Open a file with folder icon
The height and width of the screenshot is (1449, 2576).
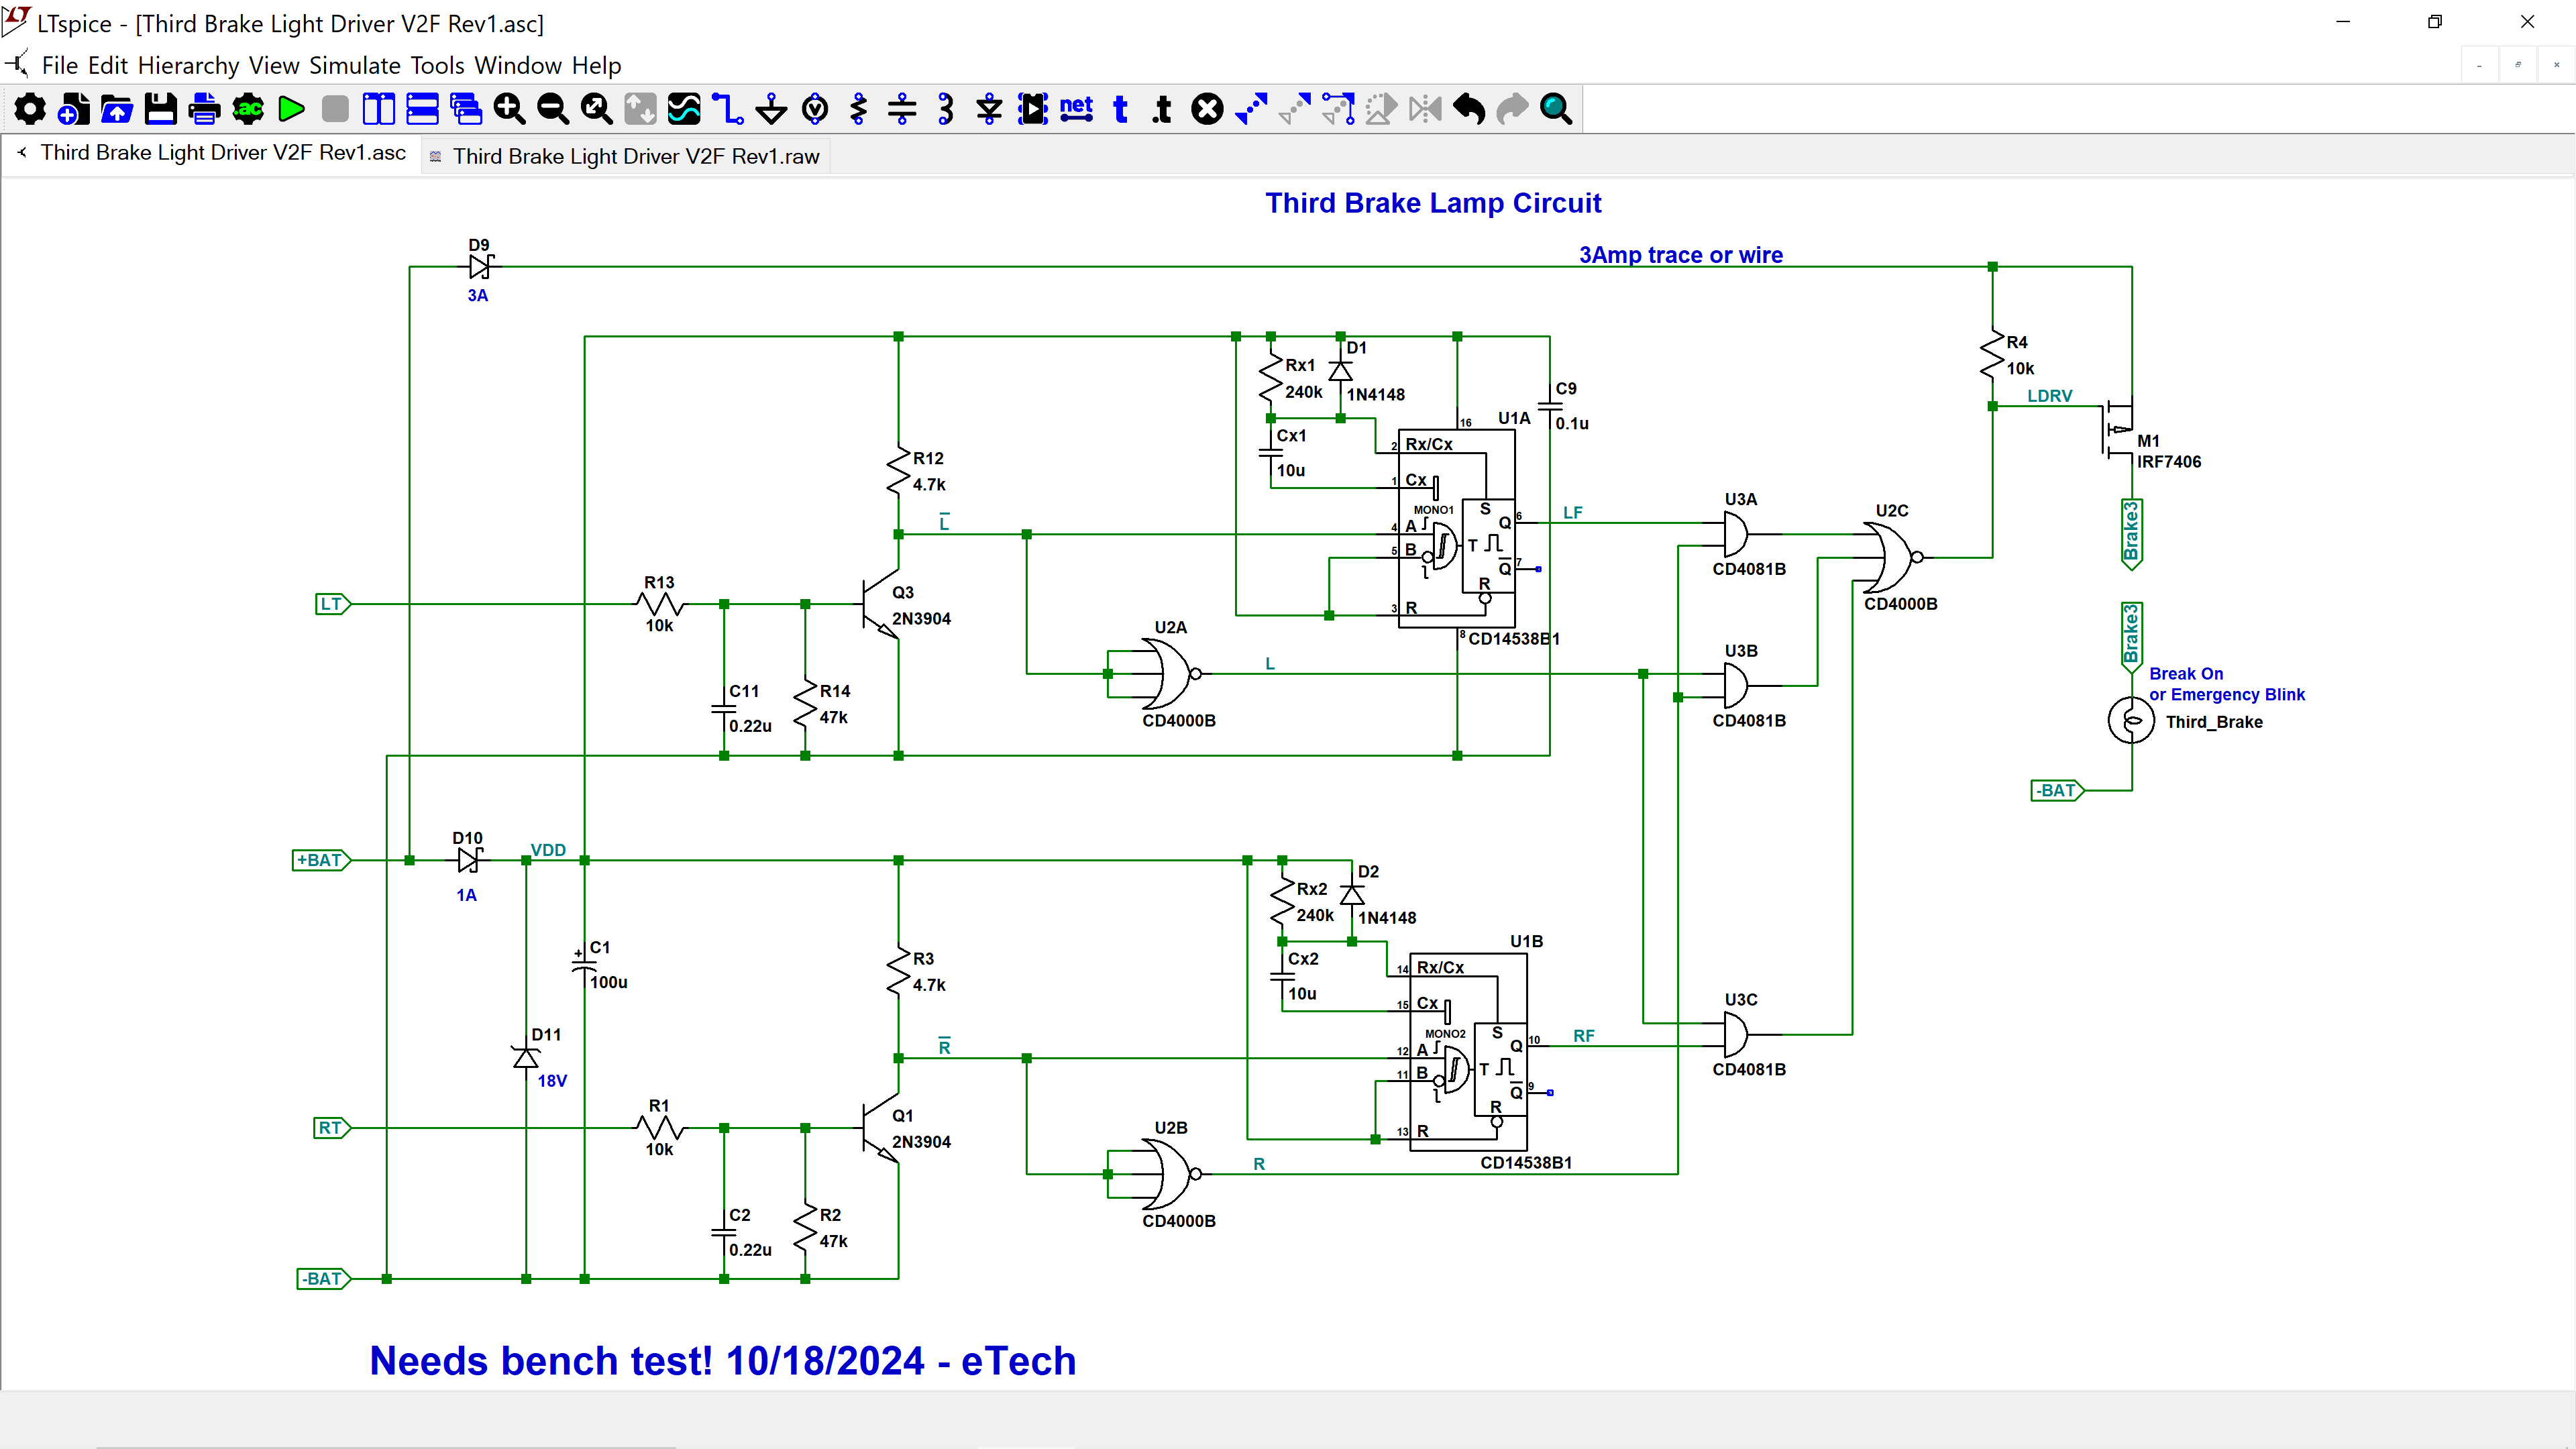point(117,109)
